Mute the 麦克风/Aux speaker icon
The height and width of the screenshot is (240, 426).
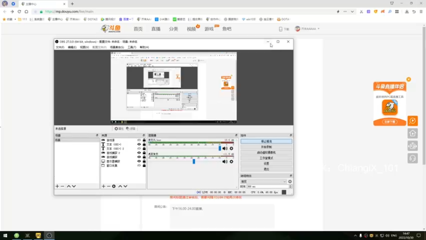[225, 149]
